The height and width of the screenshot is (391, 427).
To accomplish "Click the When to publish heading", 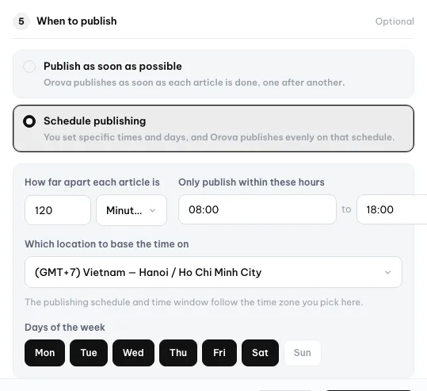I will (x=77, y=21).
